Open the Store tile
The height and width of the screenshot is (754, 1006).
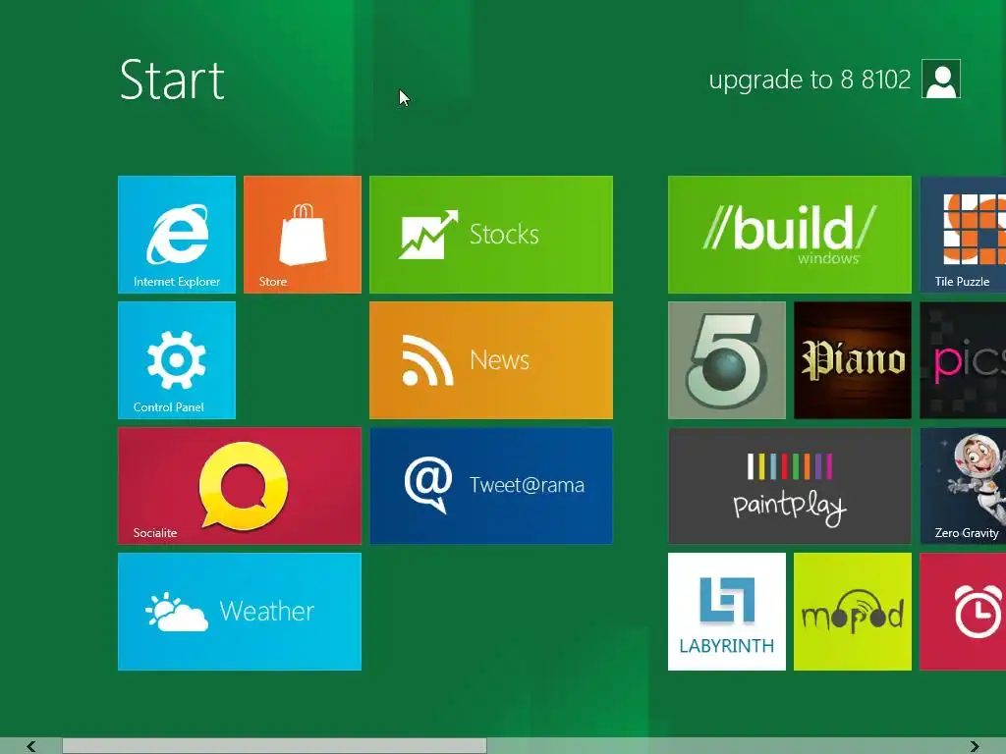[x=303, y=235]
